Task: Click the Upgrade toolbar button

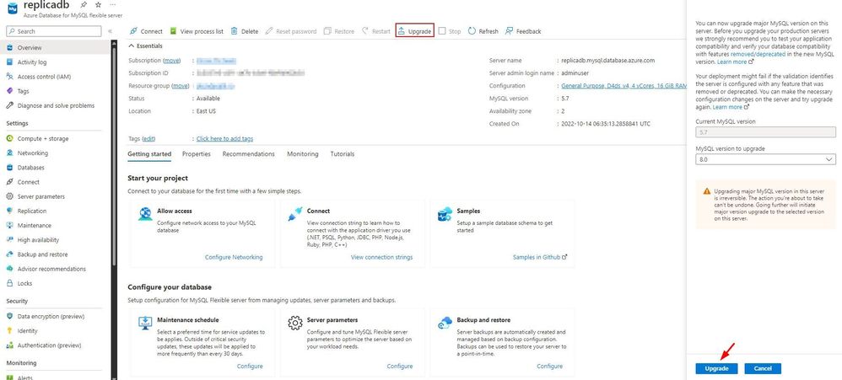Action: (414, 32)
